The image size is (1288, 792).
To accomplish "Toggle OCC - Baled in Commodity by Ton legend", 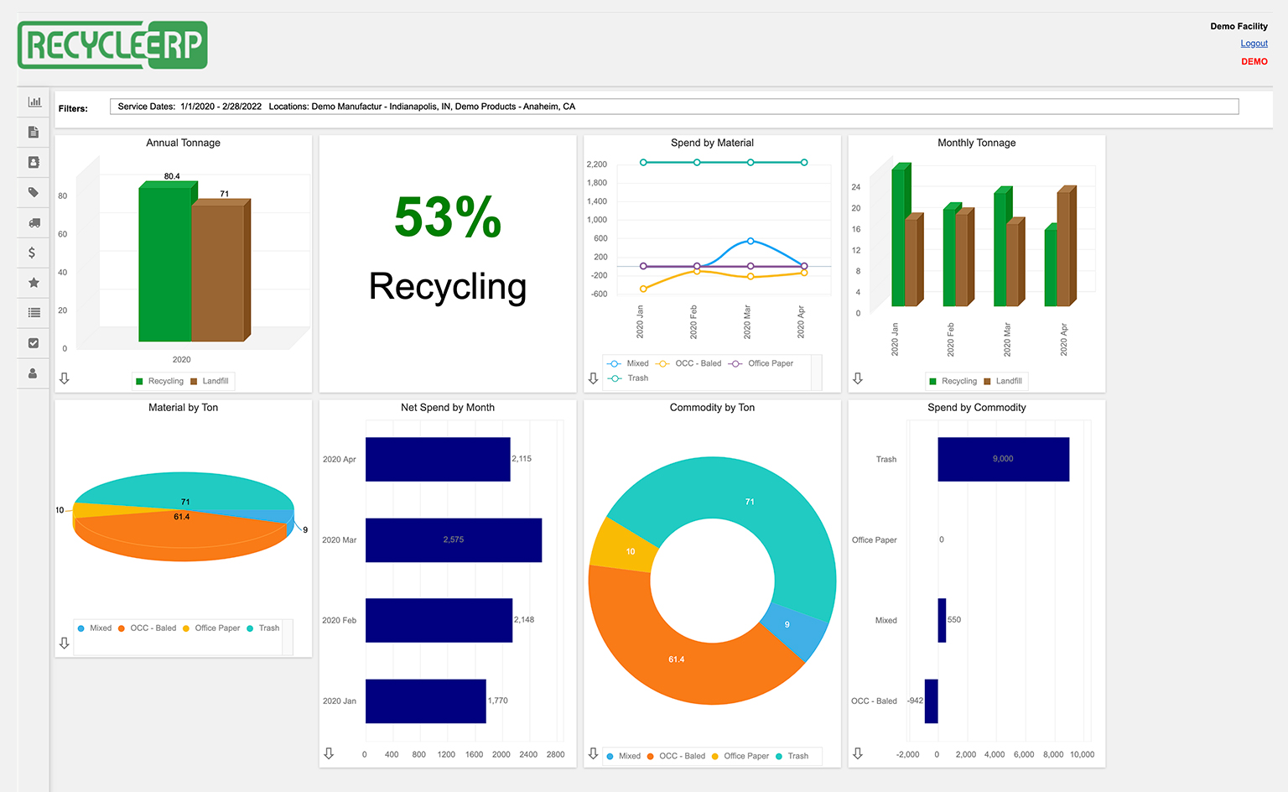I will (x=677, y=756).
